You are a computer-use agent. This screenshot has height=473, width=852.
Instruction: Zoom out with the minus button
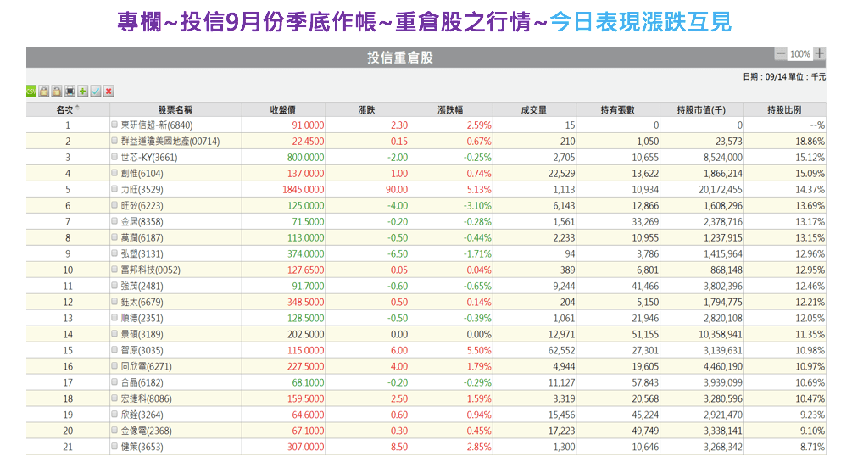780,54
